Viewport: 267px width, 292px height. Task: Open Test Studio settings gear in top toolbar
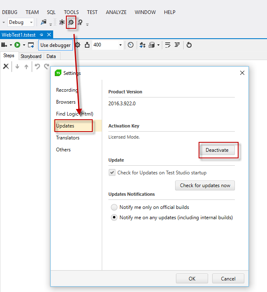tap(71, 22)
